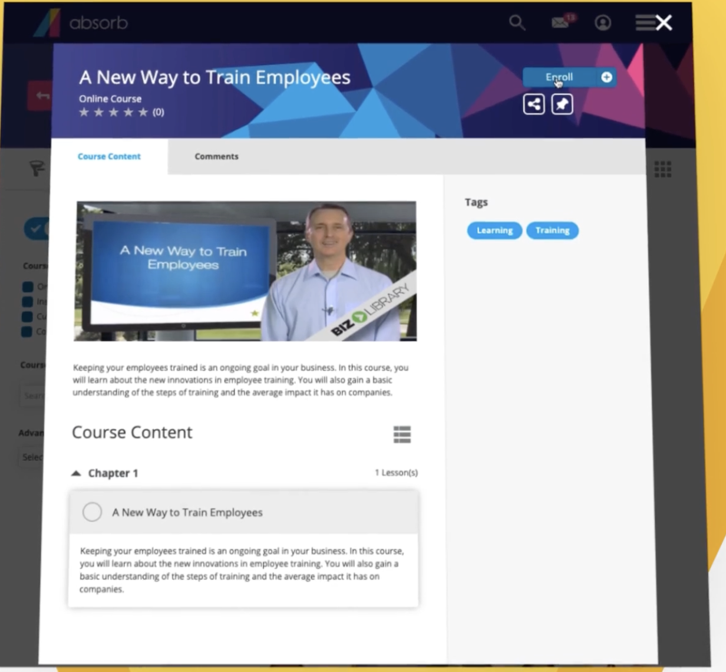The image size is (726, 672).
Task: Enroll in the course
Action: [569, 77]
